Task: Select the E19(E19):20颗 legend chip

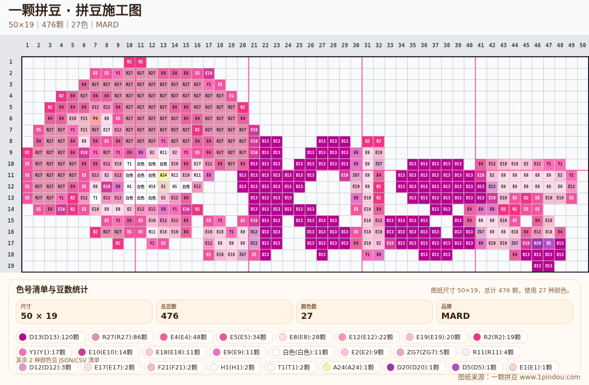Action: [435, 337]
